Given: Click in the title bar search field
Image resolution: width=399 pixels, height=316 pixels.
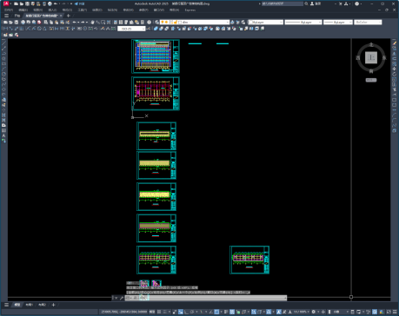Looking at the screenshot, I should 283,3.
